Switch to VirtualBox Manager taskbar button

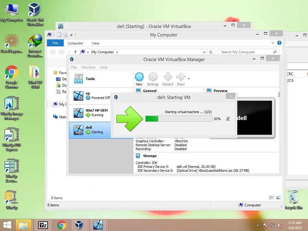click(79, 225)
